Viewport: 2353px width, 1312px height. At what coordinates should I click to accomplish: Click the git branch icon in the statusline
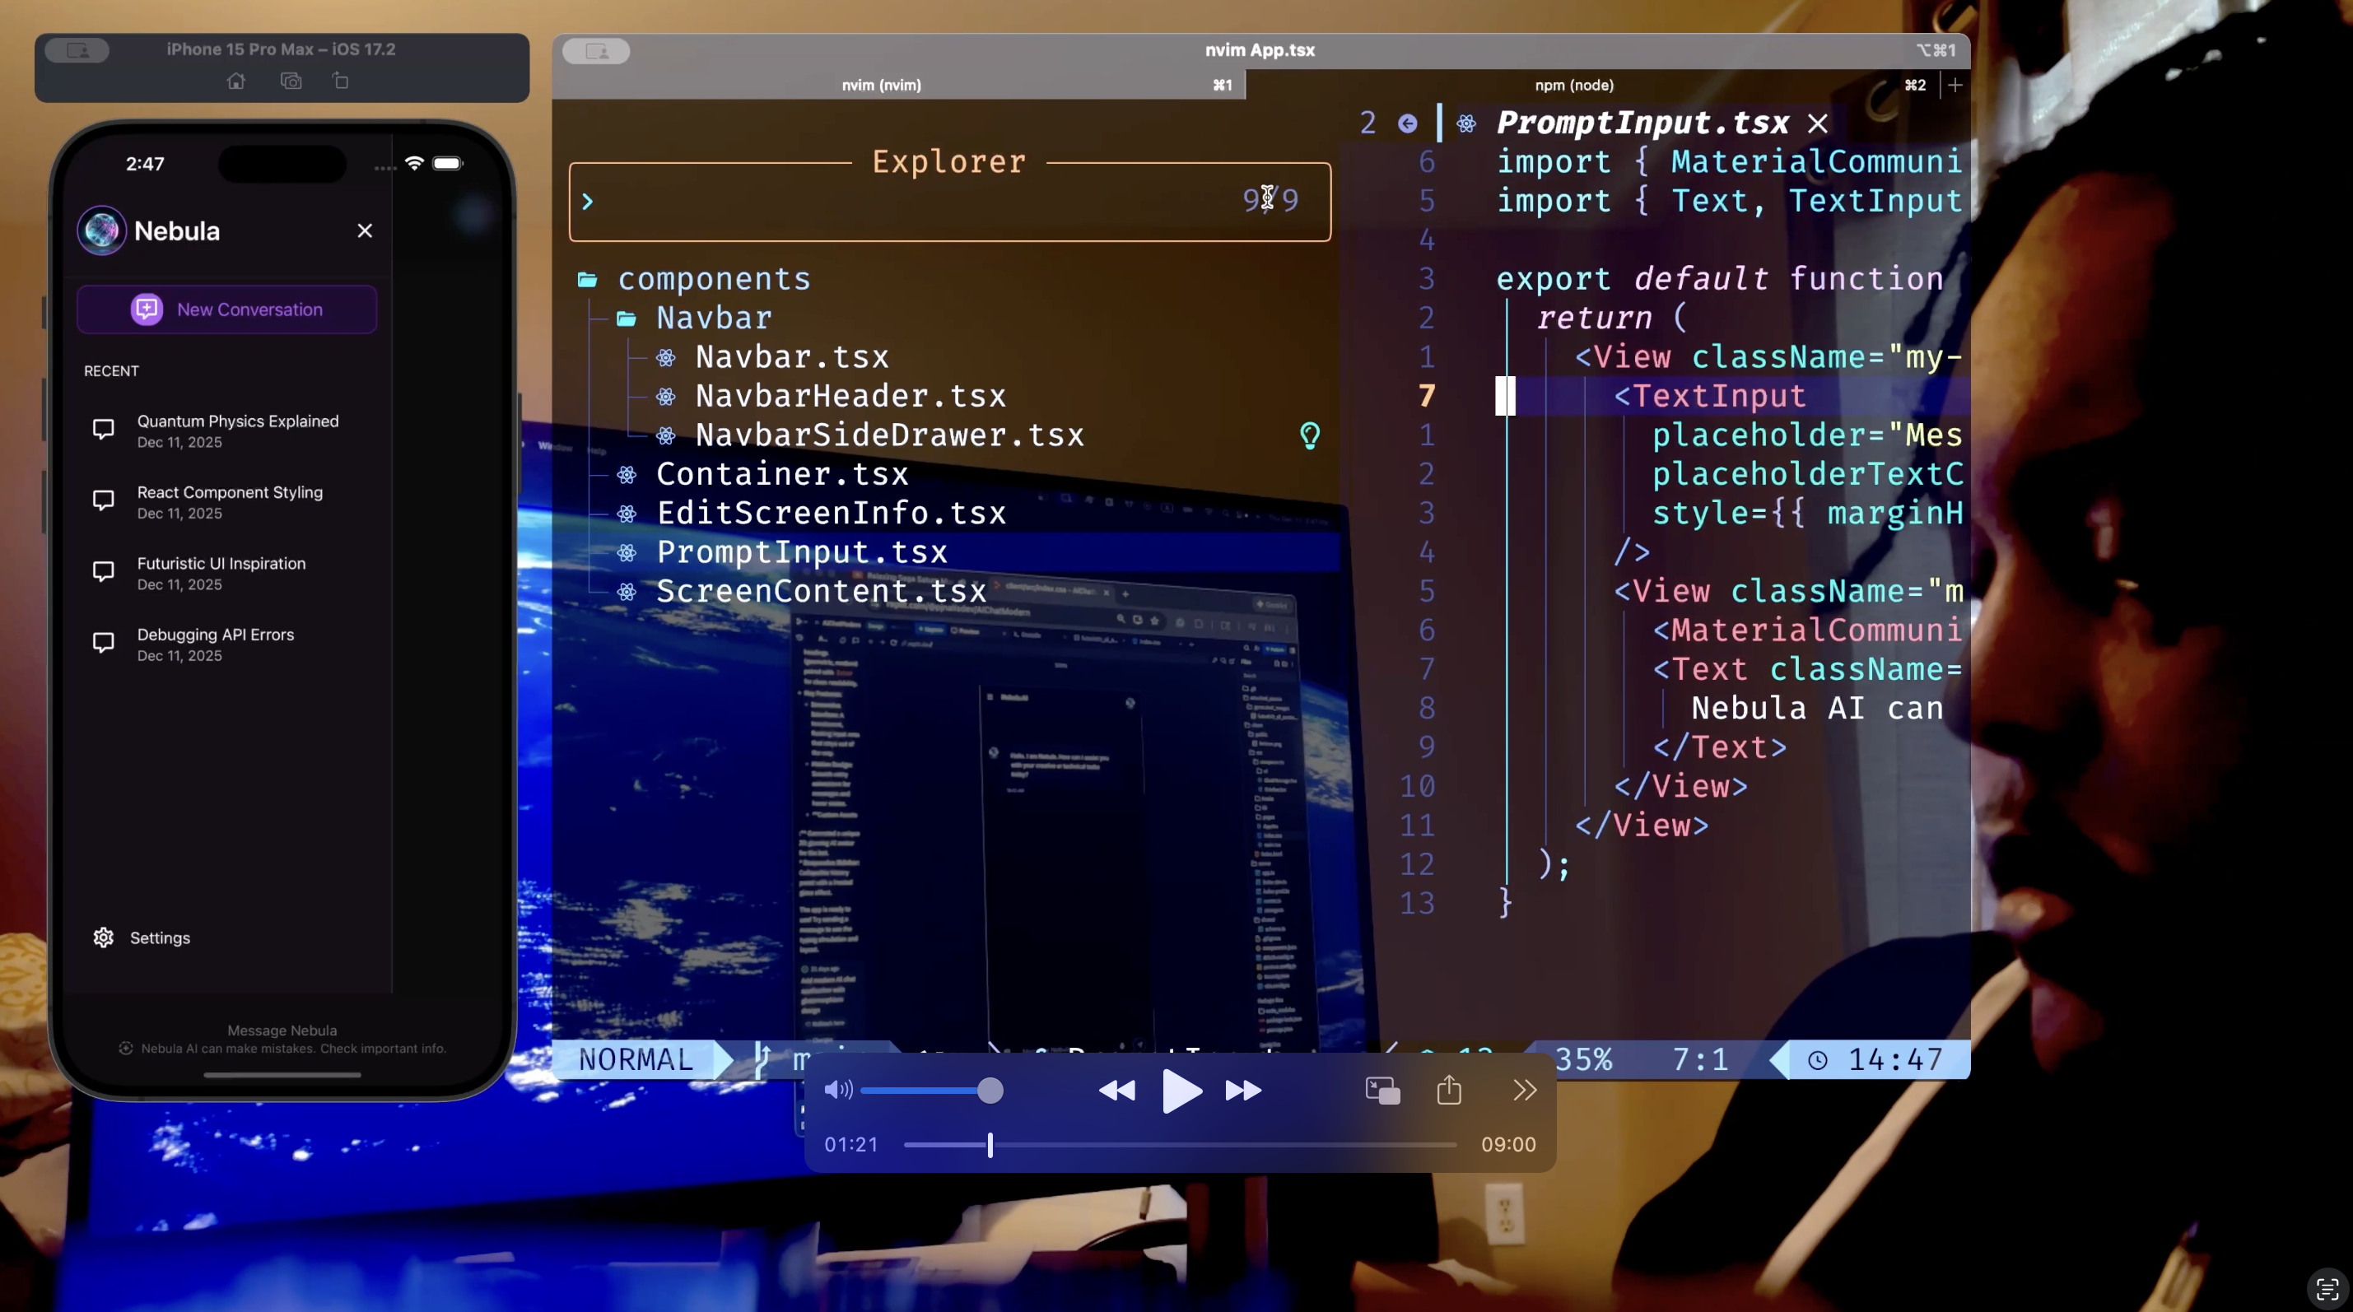coord(761,1059)
